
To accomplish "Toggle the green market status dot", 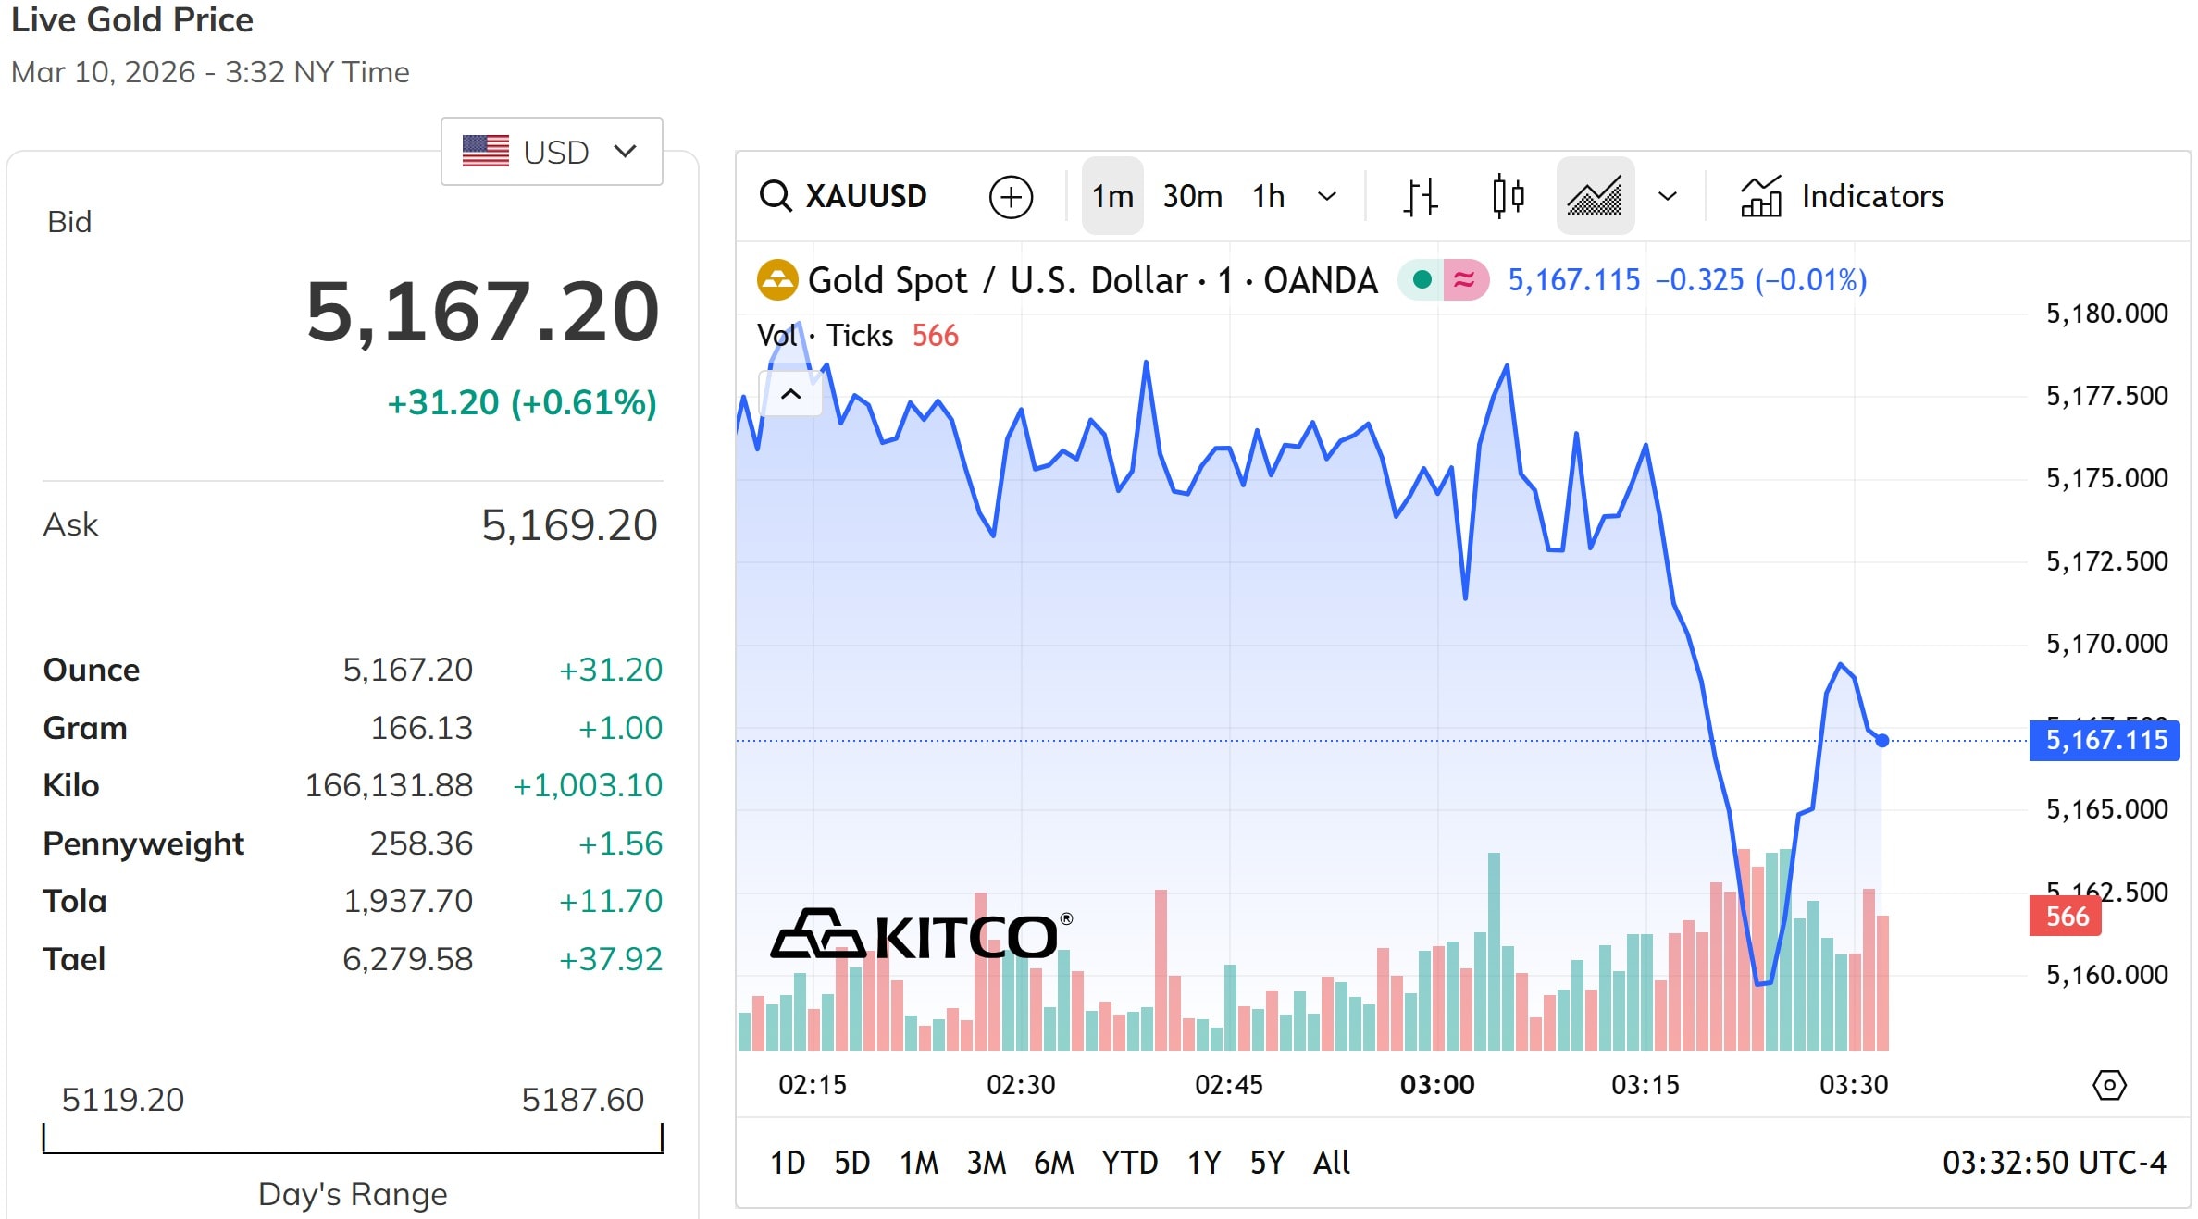I will (1422, 279).
